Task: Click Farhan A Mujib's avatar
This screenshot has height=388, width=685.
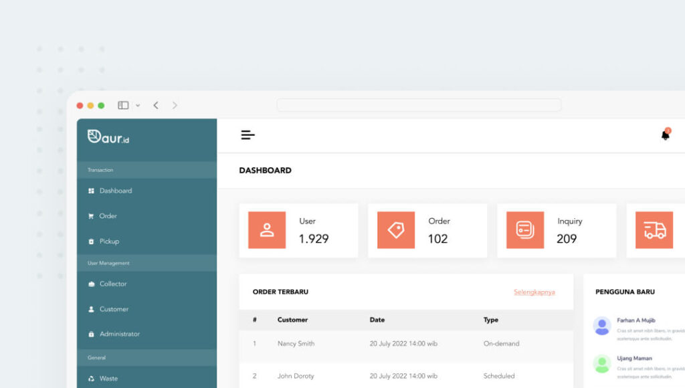Action: coord(601,326)
